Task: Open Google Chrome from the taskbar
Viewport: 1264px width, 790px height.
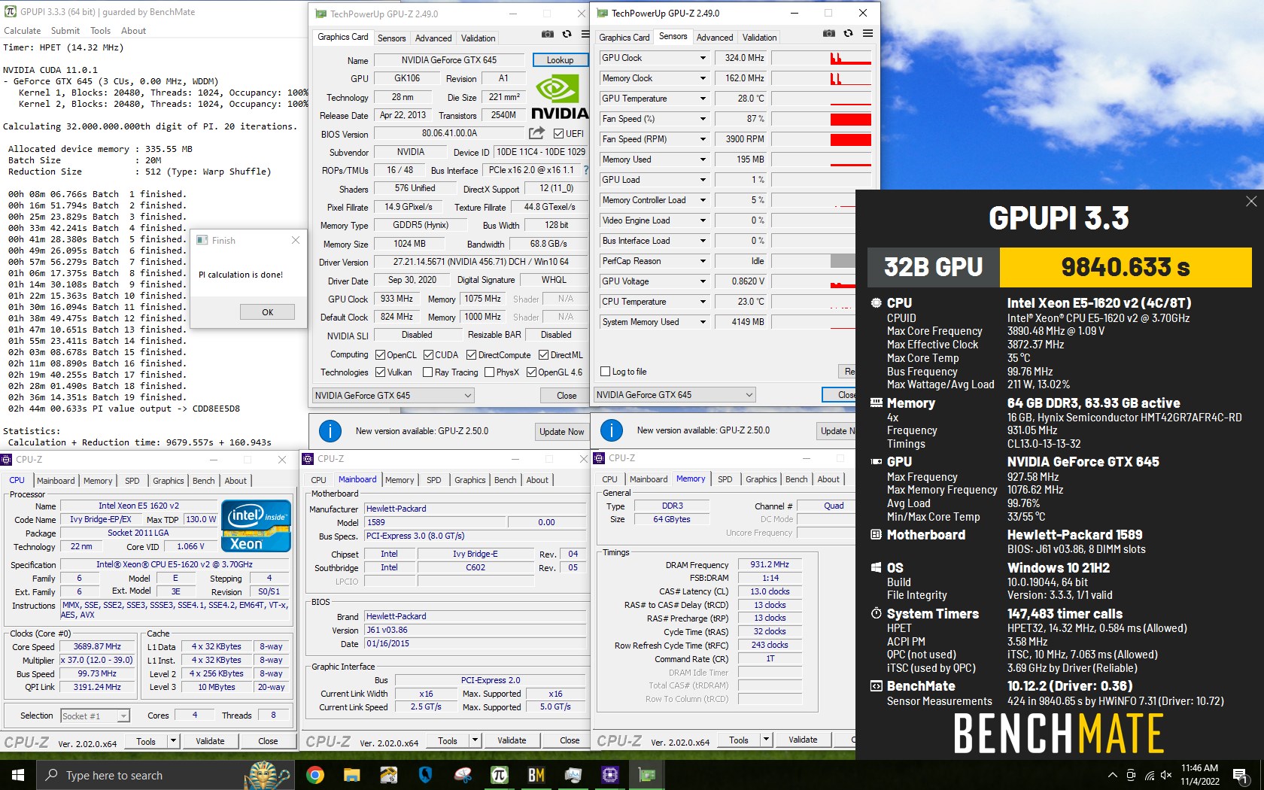Action: 315,775
